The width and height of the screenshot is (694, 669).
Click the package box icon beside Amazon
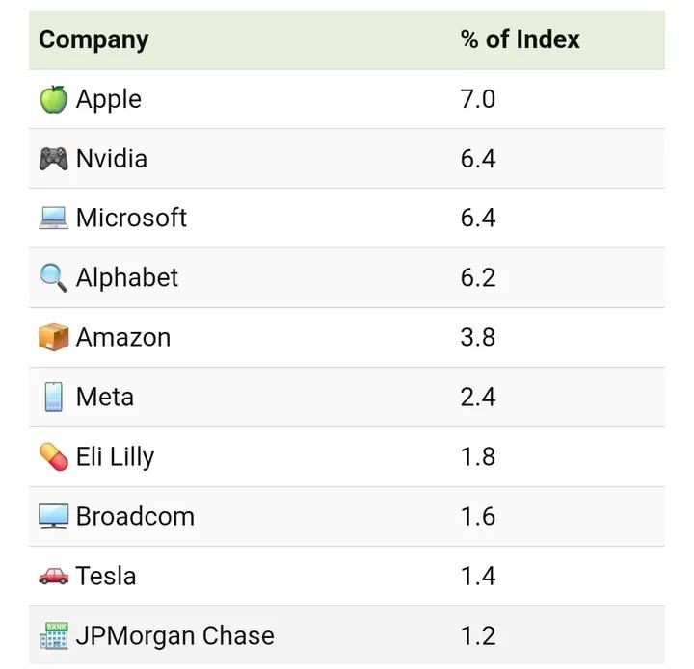click(53, 338)
